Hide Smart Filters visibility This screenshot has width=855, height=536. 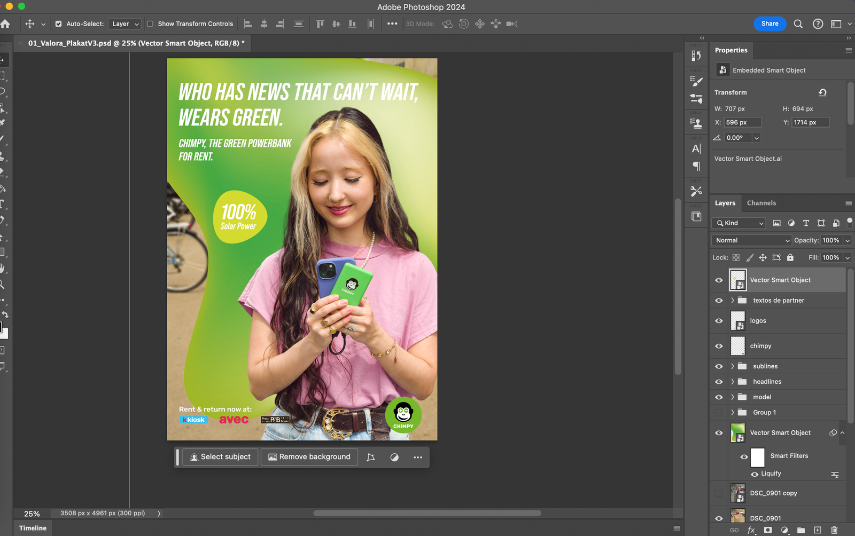[744, 456]
